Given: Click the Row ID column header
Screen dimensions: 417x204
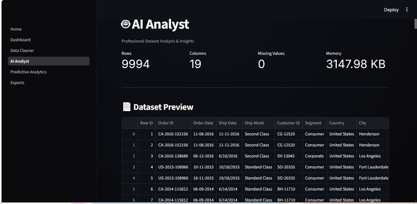Looking at the screenshot, I should tap(147, 123).
